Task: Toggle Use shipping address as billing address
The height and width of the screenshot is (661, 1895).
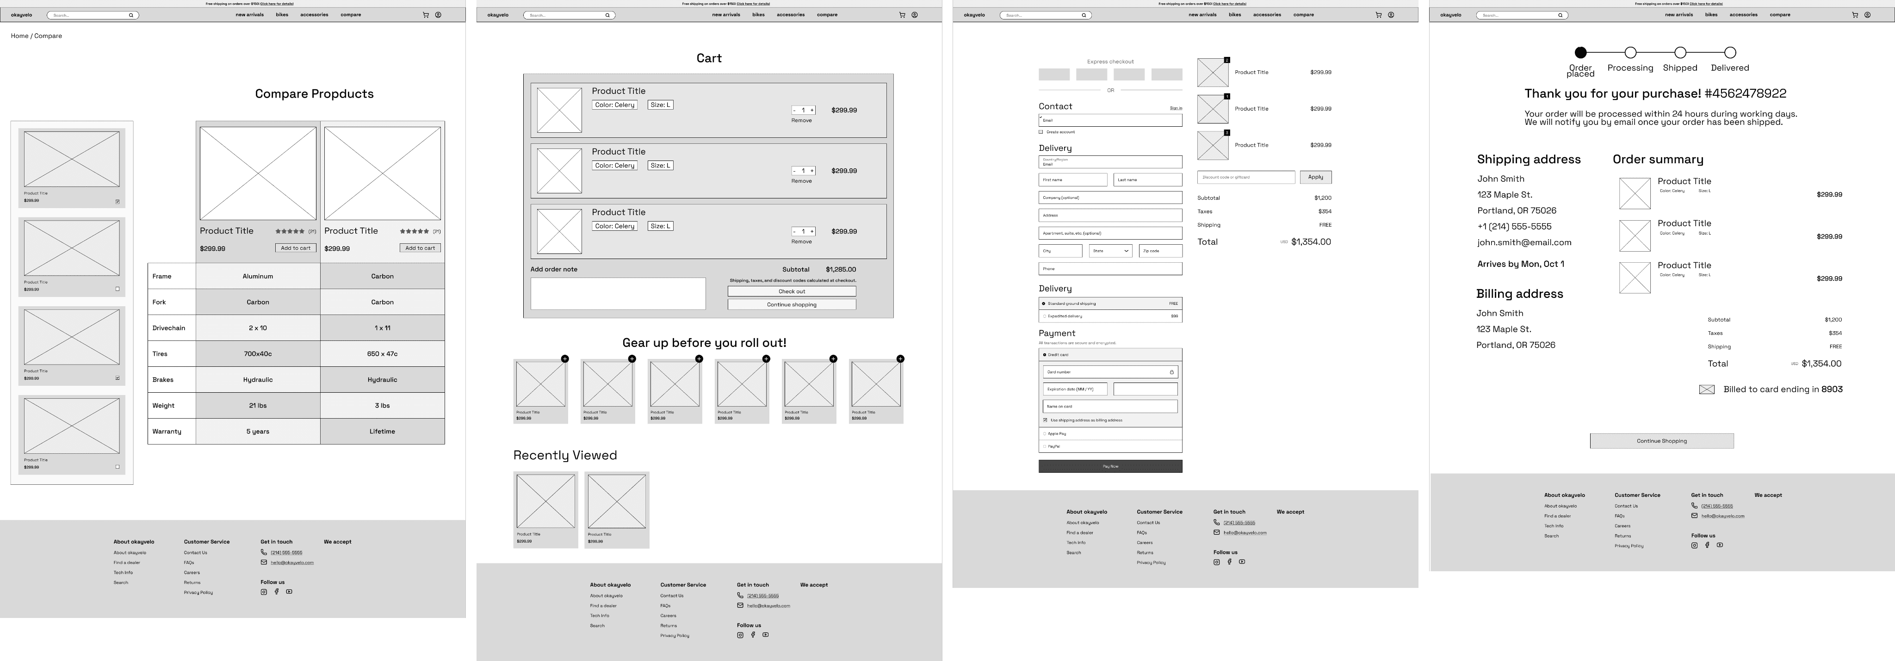Action: click(1045, 420)
